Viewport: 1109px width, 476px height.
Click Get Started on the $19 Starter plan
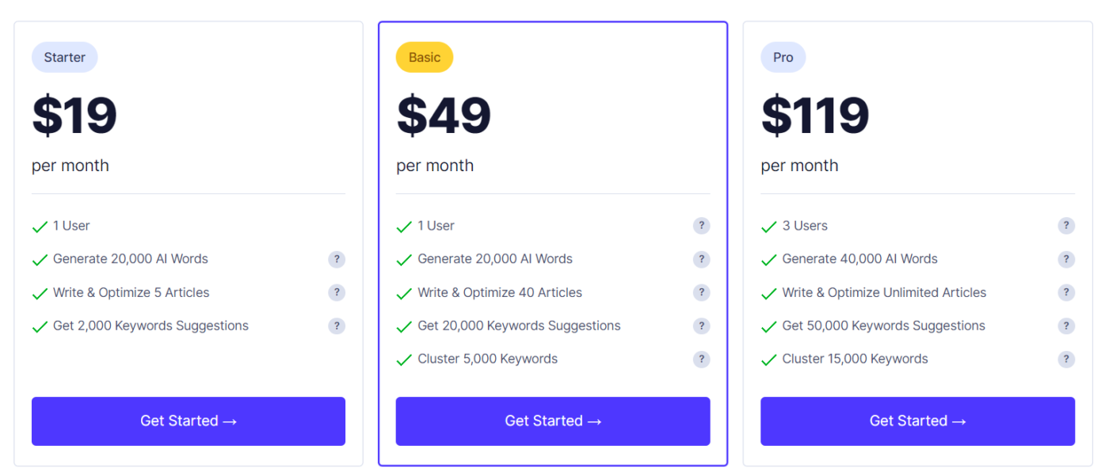(189, 421)
